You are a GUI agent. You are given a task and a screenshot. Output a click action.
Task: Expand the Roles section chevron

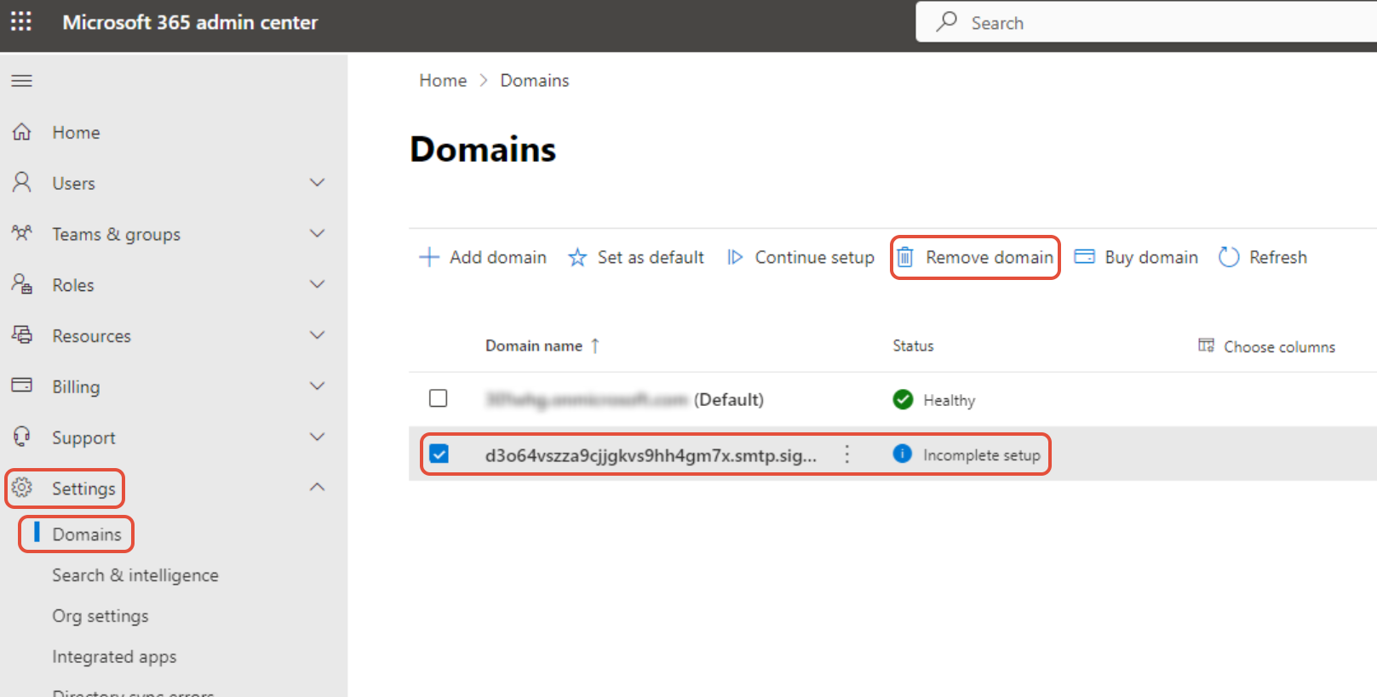318,284
